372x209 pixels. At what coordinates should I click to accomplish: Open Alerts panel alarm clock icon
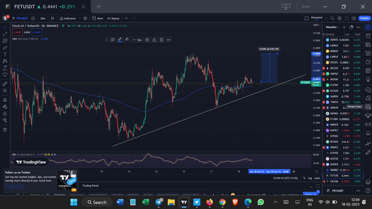click(368, 36)
